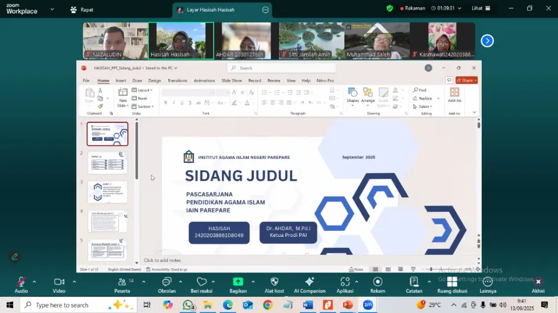
Task: Click 'Click to add notes' area
Action: (162, 260)
